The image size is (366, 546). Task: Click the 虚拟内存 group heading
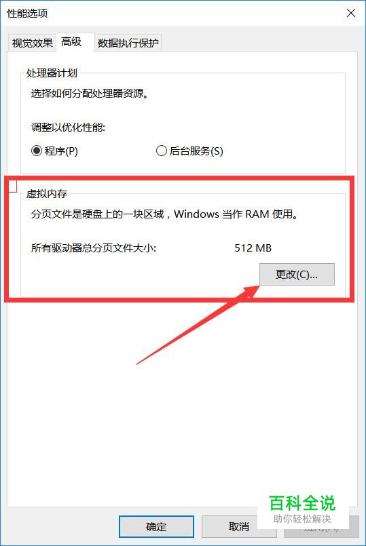[47, 193]
